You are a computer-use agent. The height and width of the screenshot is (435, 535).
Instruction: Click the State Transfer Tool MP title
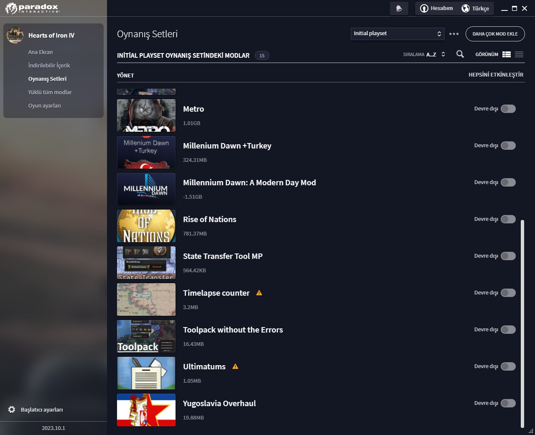pos(223,256)
